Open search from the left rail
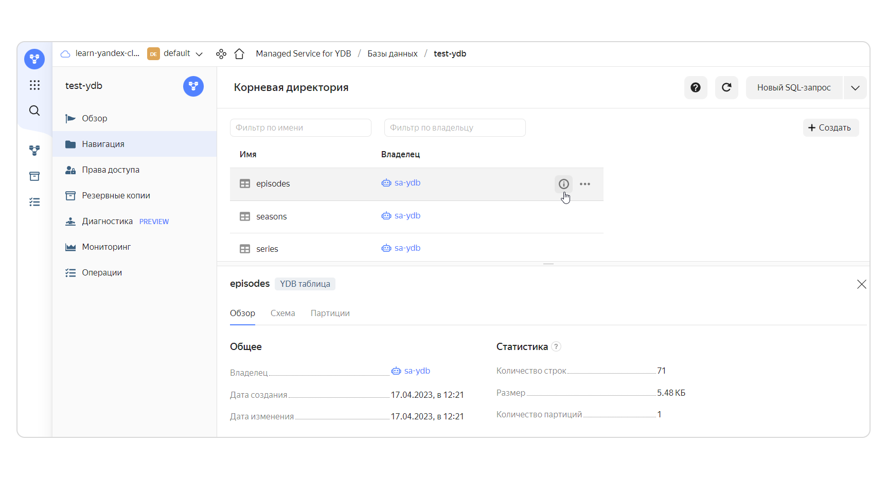Screen dimensions: 887x479 [x=34, y=110]
